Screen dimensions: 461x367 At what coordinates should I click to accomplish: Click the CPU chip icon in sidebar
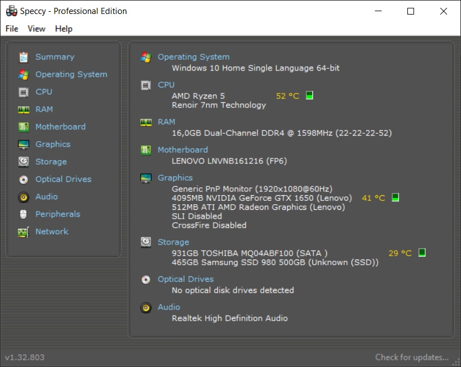(23, 92)
